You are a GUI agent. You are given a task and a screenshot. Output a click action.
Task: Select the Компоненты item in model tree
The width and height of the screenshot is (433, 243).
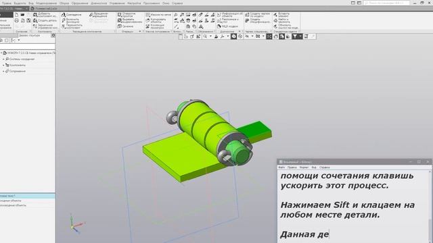coord(18,65)
